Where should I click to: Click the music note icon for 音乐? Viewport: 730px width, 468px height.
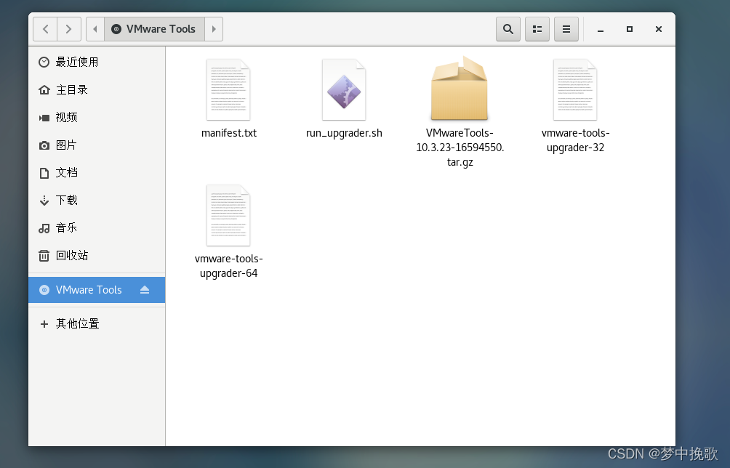point(44,228)
